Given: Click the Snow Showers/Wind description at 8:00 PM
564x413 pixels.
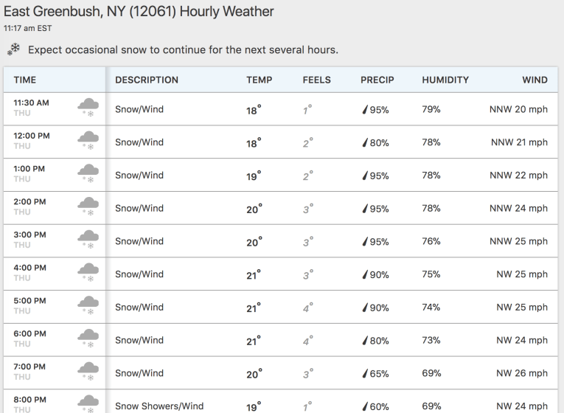Looking at the screenshot, I should [x=159, y=406].
